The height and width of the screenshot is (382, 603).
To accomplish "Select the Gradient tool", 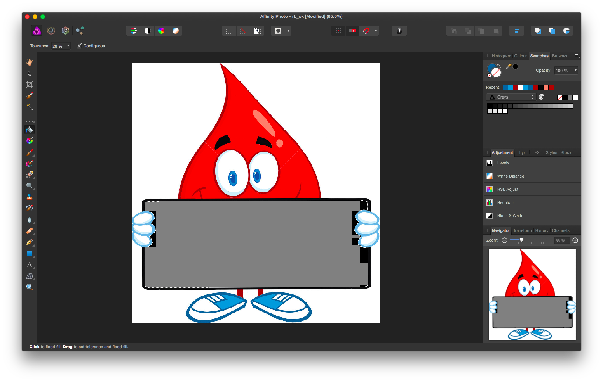I will [30, 141].
